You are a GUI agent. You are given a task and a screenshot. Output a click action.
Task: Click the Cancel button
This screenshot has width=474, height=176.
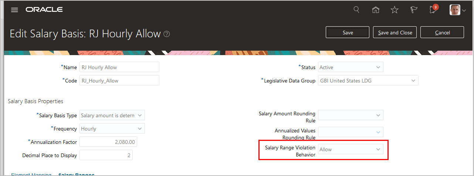click(x=442, y=33)
